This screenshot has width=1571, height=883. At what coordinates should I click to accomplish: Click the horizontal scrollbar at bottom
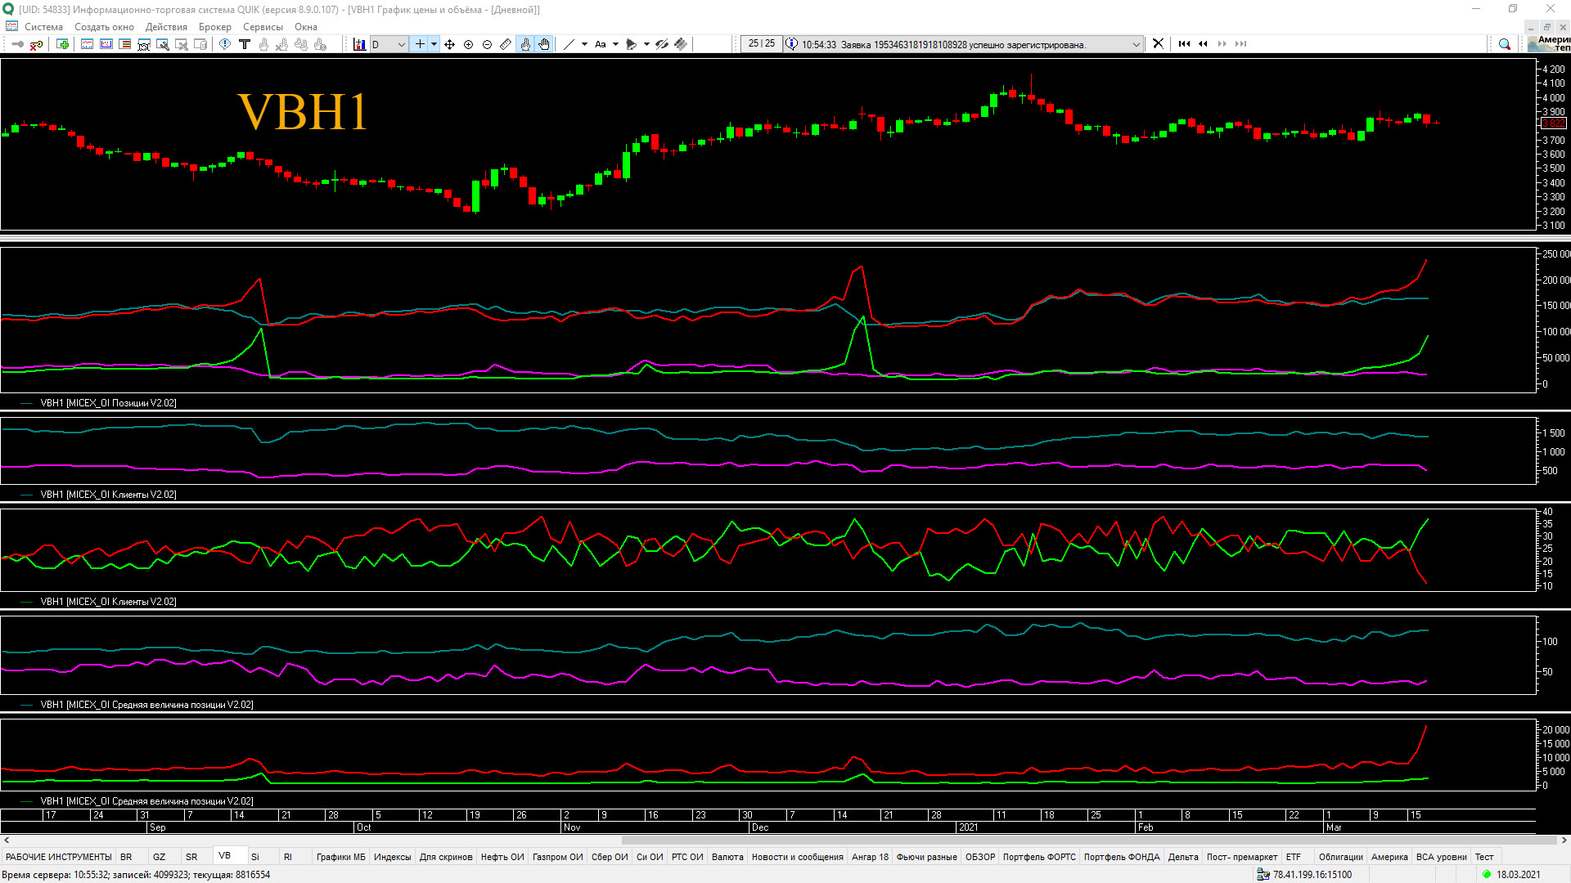tap(1088, 840)
